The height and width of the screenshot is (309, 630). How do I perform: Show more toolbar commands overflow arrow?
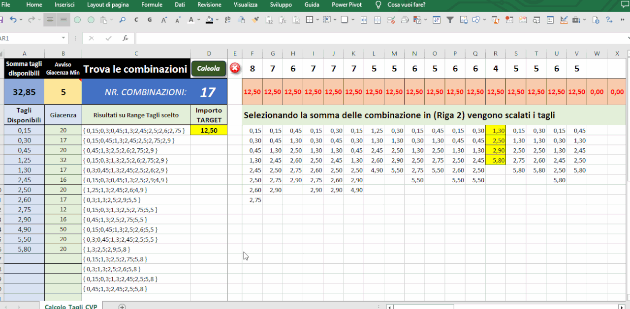tap(622, 20)
